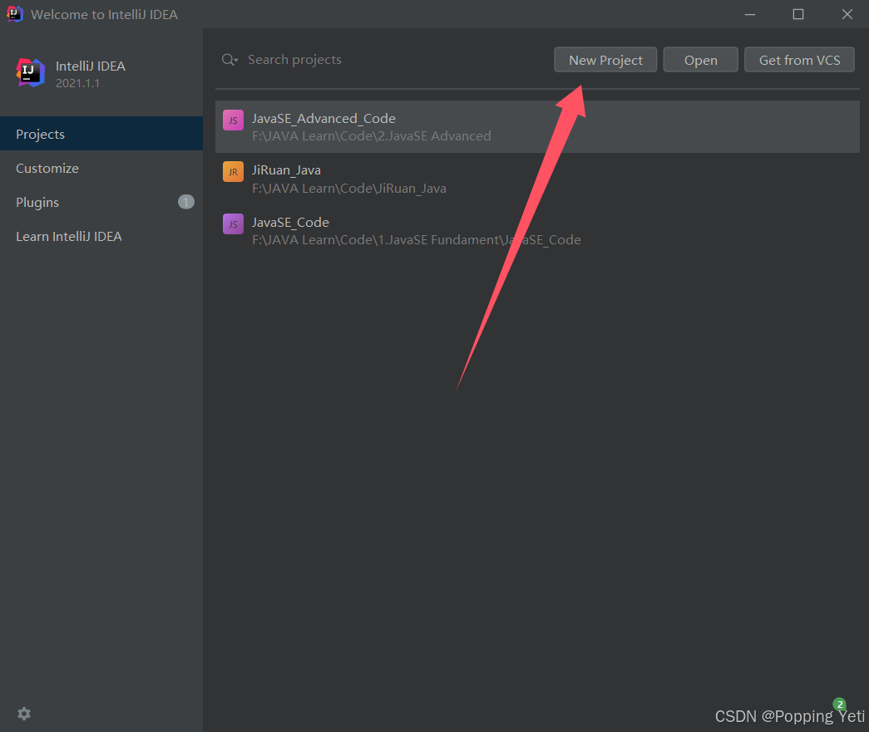This screenshot has height=732, width=869.
Task: Click JavaSE_Advanced_Code pink JS icon
Action: tap(233, 120)
